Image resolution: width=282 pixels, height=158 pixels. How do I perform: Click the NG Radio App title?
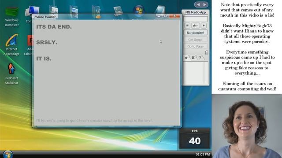(x=196, y=12)
